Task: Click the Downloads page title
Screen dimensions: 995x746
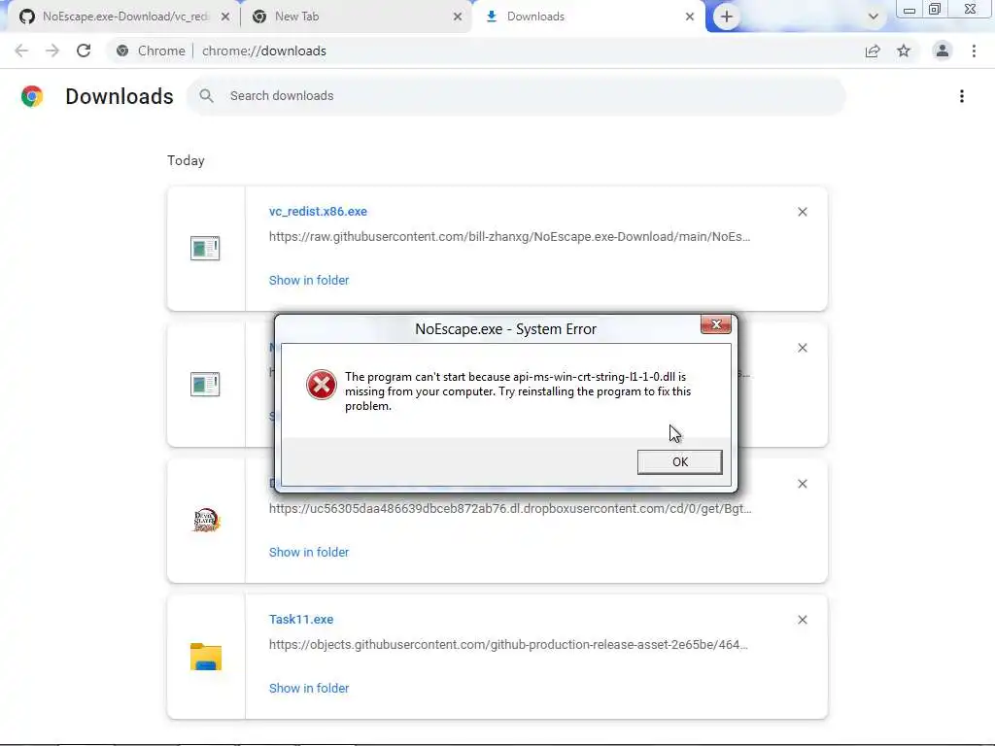Action: pos(120,96)
